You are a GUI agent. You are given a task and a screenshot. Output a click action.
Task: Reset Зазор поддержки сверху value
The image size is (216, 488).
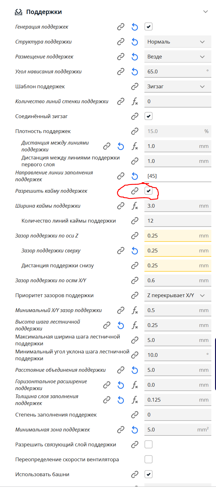click(135, 251)
